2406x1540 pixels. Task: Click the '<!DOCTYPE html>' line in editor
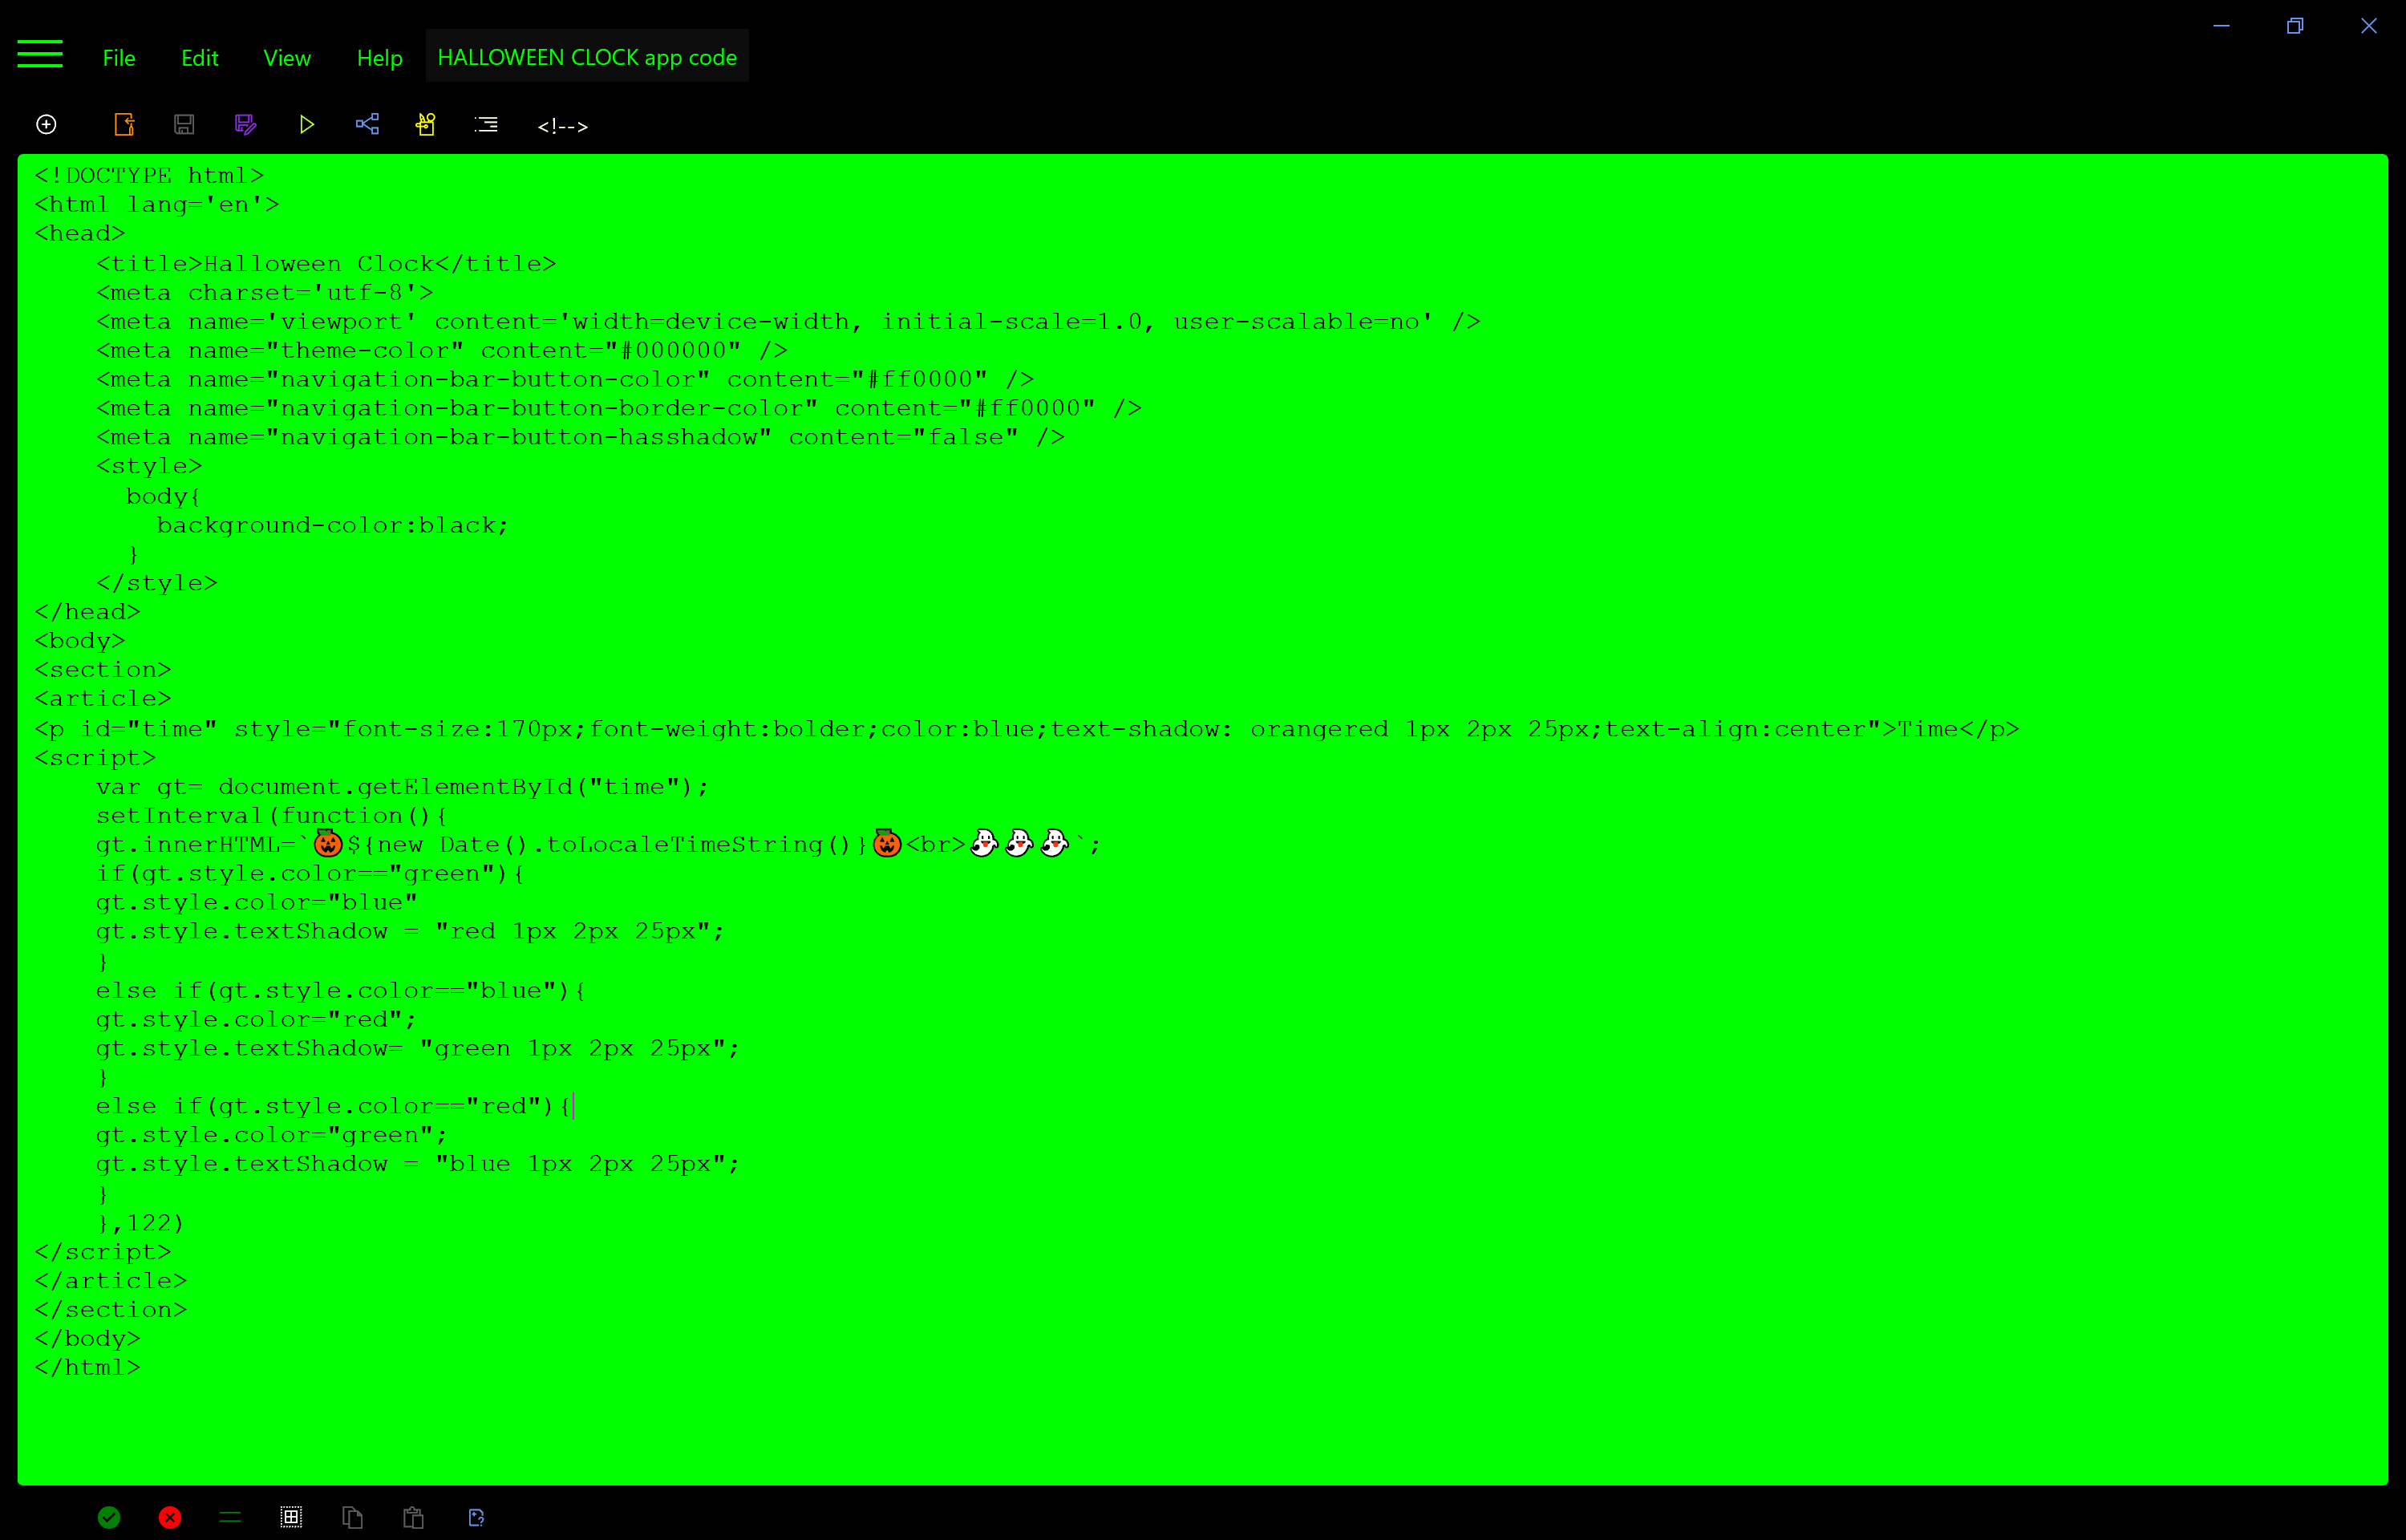tap(149, 176)
